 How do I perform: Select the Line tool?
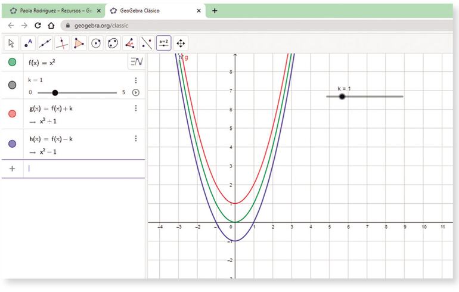click(x=45, y=44)
